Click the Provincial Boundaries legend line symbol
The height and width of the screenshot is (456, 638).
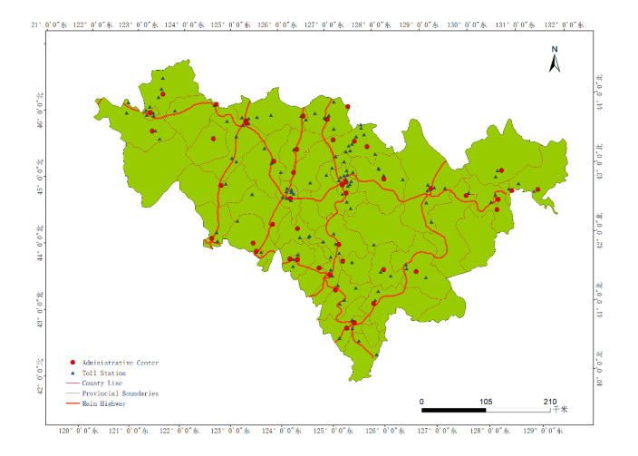(x=71, y=393)
